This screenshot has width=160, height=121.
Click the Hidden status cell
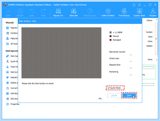[149, 46]
